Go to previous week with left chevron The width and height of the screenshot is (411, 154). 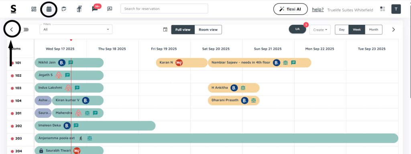[x=12, y=30]
